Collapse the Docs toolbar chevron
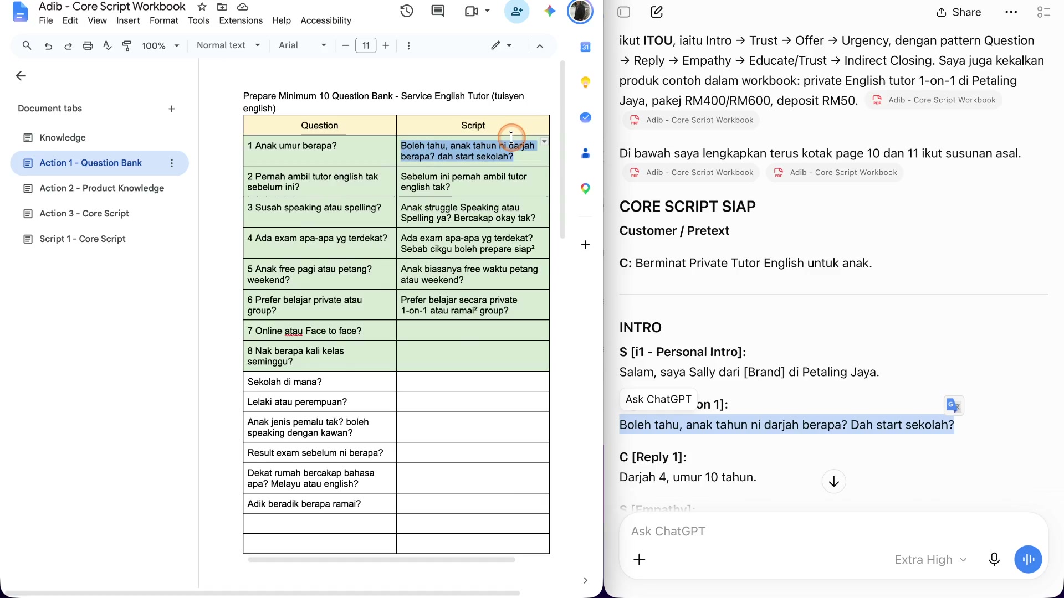Viewport: 1064px width, 598px height. [540, 46]
